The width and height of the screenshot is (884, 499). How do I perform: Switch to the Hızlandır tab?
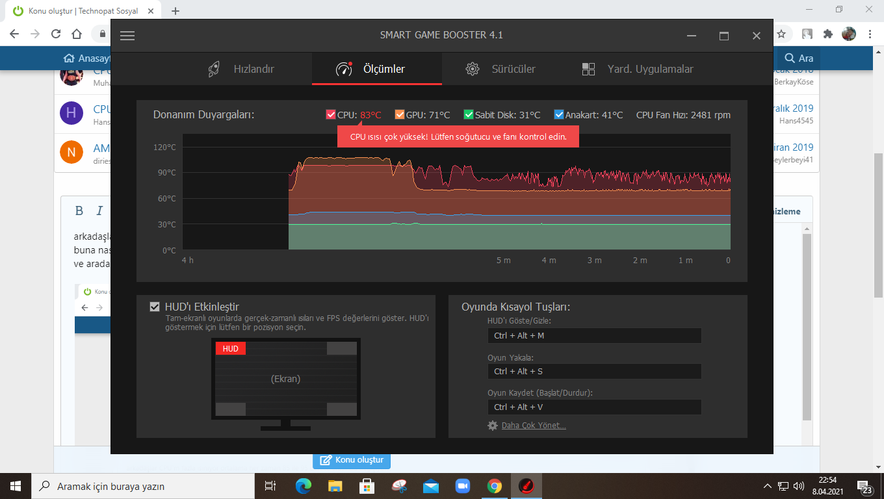(240, 69)
